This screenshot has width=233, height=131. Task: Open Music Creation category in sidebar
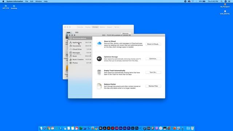coord(80,60)
